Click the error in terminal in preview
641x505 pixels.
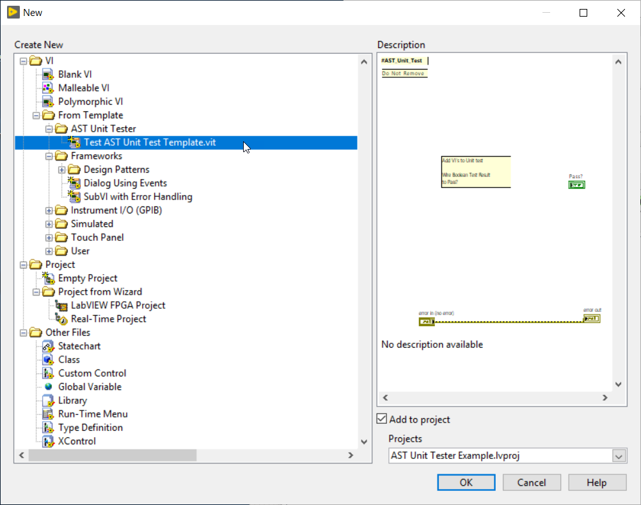tap(427, 322)
